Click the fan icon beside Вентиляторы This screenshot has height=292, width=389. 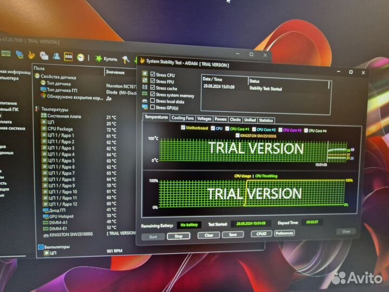point(41,247)
